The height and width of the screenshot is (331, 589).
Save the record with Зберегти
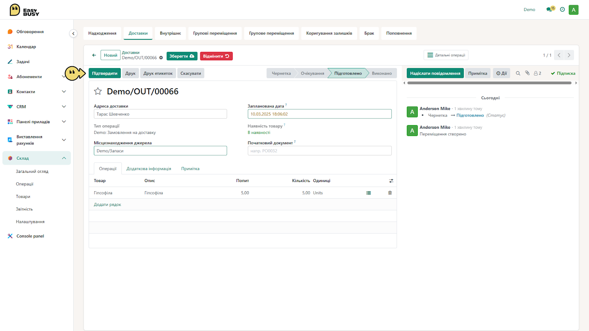(182, 56)
